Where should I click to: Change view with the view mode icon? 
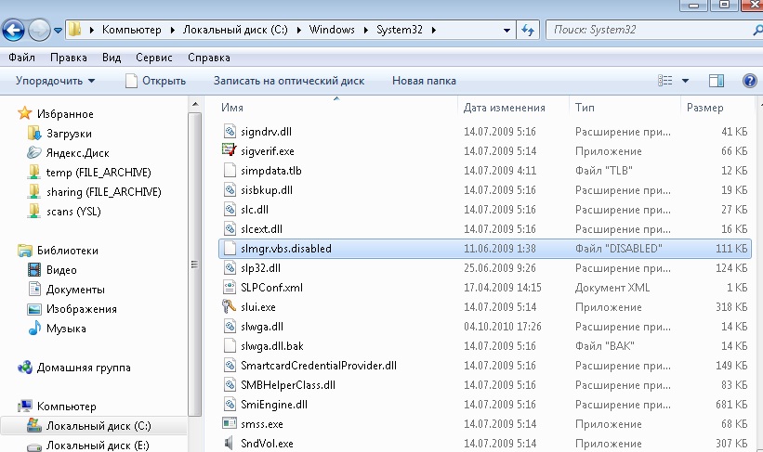click(665, 81)
